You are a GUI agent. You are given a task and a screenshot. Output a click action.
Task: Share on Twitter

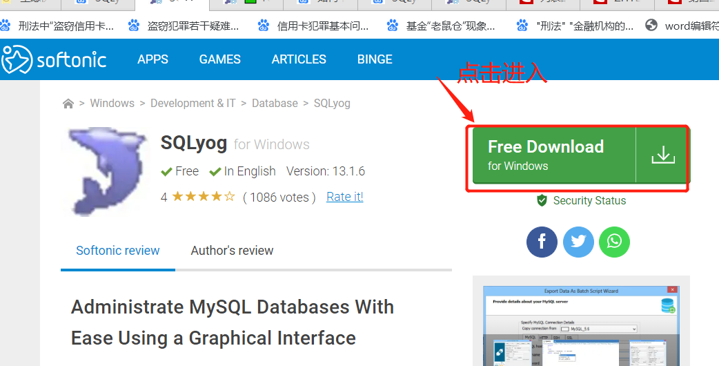point(578,242)
